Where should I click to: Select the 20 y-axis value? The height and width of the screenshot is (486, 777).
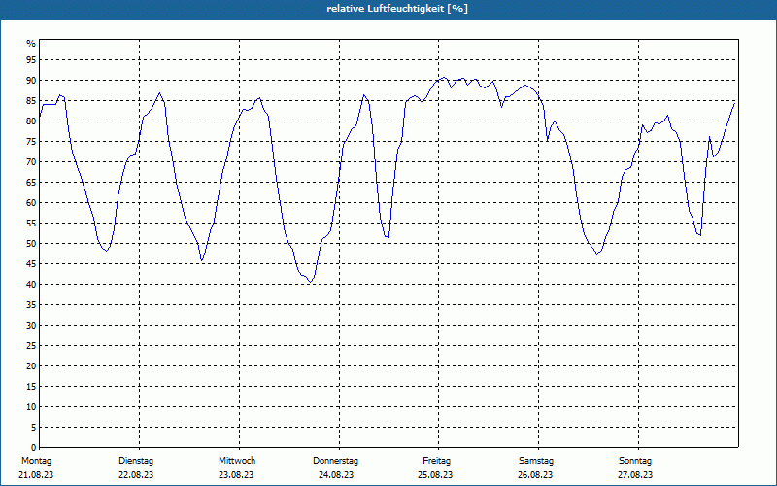[31, 366]
